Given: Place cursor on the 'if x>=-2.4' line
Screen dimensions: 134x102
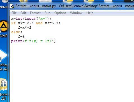Looking at the screenshot, I should pyautogui.click(x=36, y=23).
